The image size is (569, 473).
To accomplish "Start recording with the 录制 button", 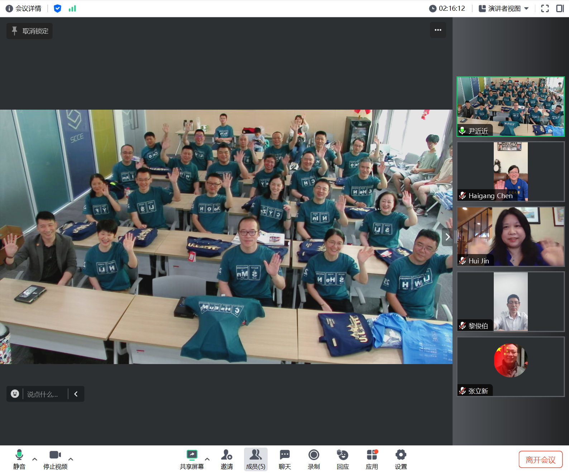I will [x=314, y=459].
